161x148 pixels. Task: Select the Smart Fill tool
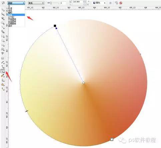3,32
